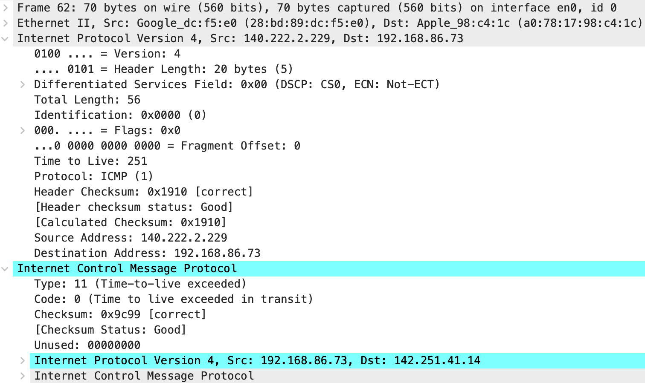
Task: Select the Version: 4 field
Action: coord(107,54)
